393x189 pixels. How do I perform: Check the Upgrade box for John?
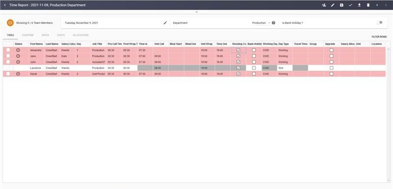(331, 62)
